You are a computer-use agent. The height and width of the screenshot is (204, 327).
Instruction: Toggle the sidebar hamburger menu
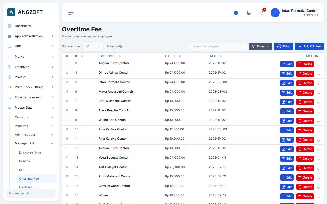click(x=71, y=13)
